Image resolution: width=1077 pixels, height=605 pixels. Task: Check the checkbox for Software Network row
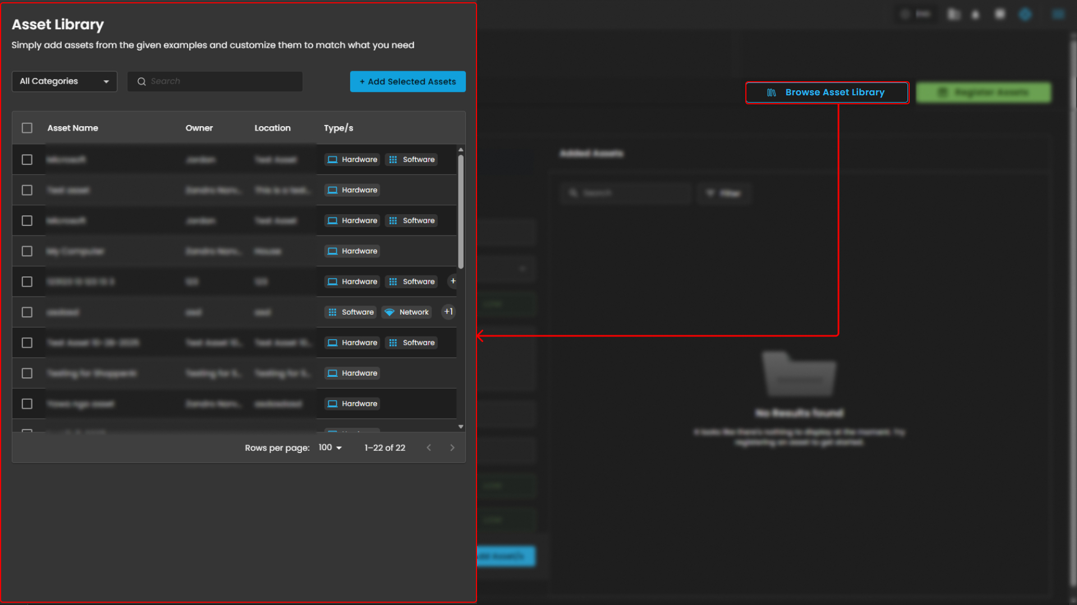pos(27,312)
